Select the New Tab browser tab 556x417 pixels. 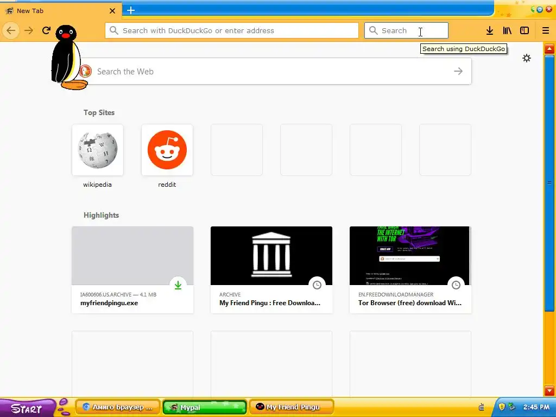coord(61,11)
